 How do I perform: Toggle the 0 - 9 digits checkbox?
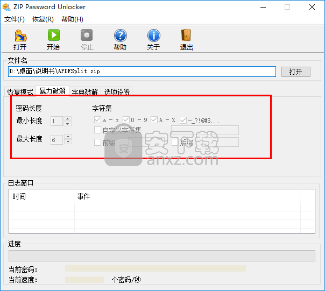126,119
